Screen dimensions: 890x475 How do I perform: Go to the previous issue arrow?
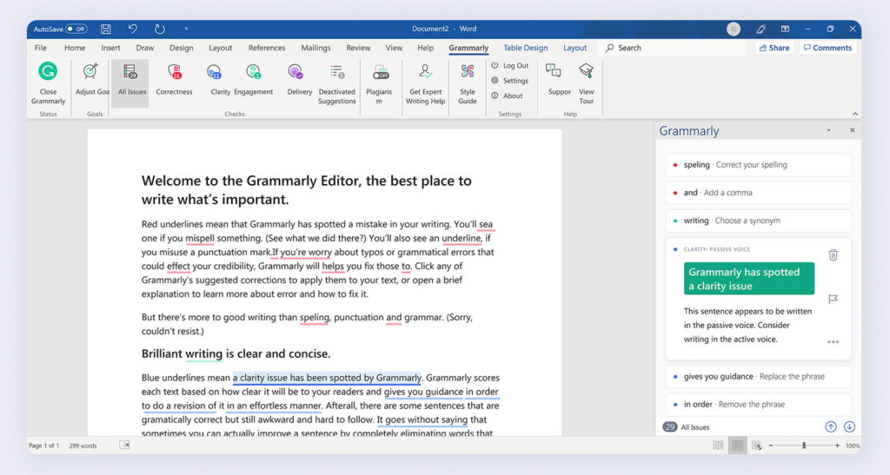click(830, 427)
